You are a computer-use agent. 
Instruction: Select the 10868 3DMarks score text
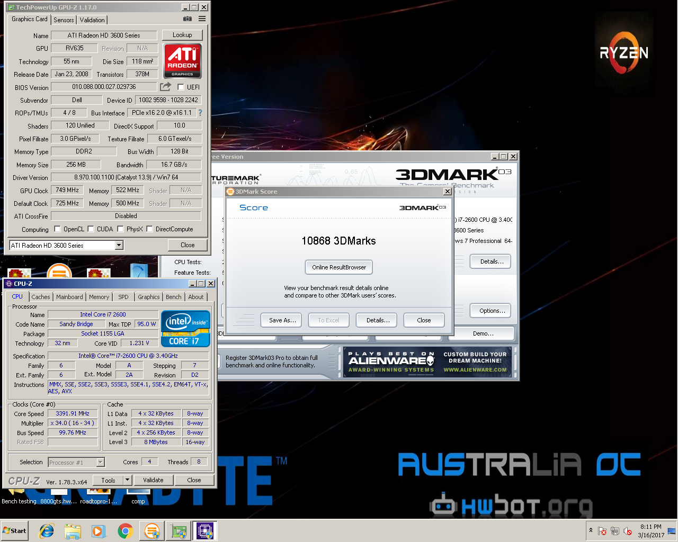[338, 241]
